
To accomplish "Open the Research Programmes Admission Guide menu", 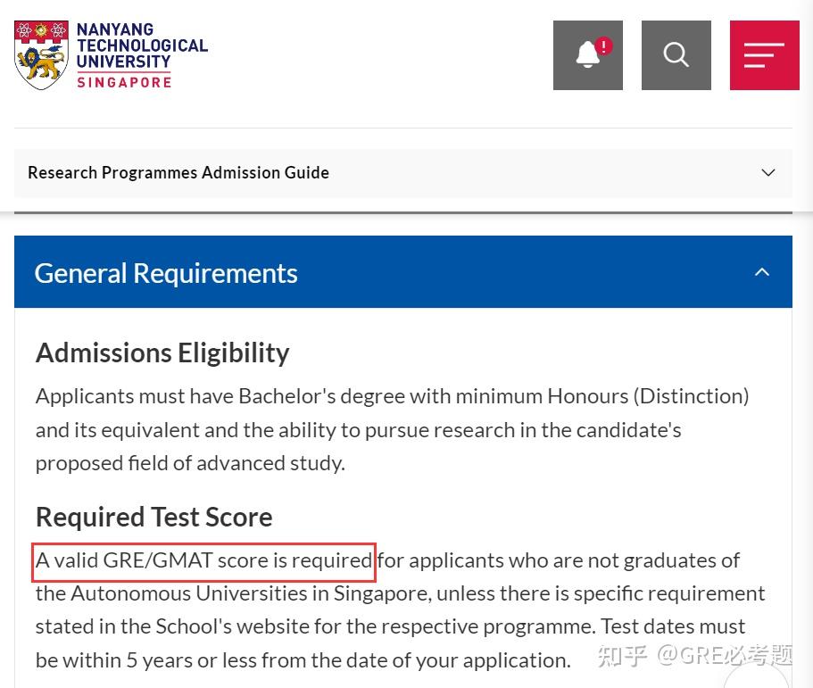I will [x=178, y=172].
